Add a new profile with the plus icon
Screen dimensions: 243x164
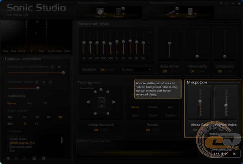tap(8, 158)
